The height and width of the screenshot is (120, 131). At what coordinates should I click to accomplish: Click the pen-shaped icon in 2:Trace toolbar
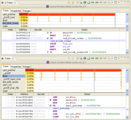(x=77, y=2)
